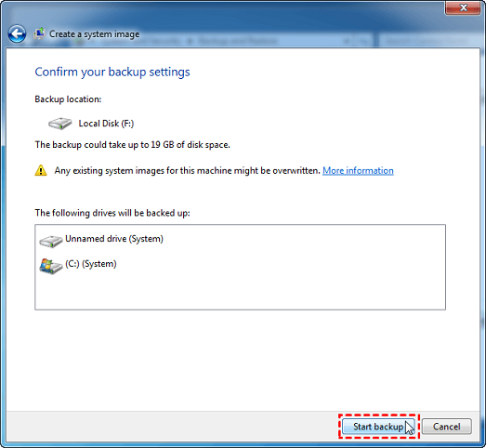Cancel the system image creation
This screenshot has width=486, height=448.
pos(447,427)
